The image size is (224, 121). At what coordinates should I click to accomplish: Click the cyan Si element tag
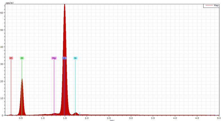(75, 58)
